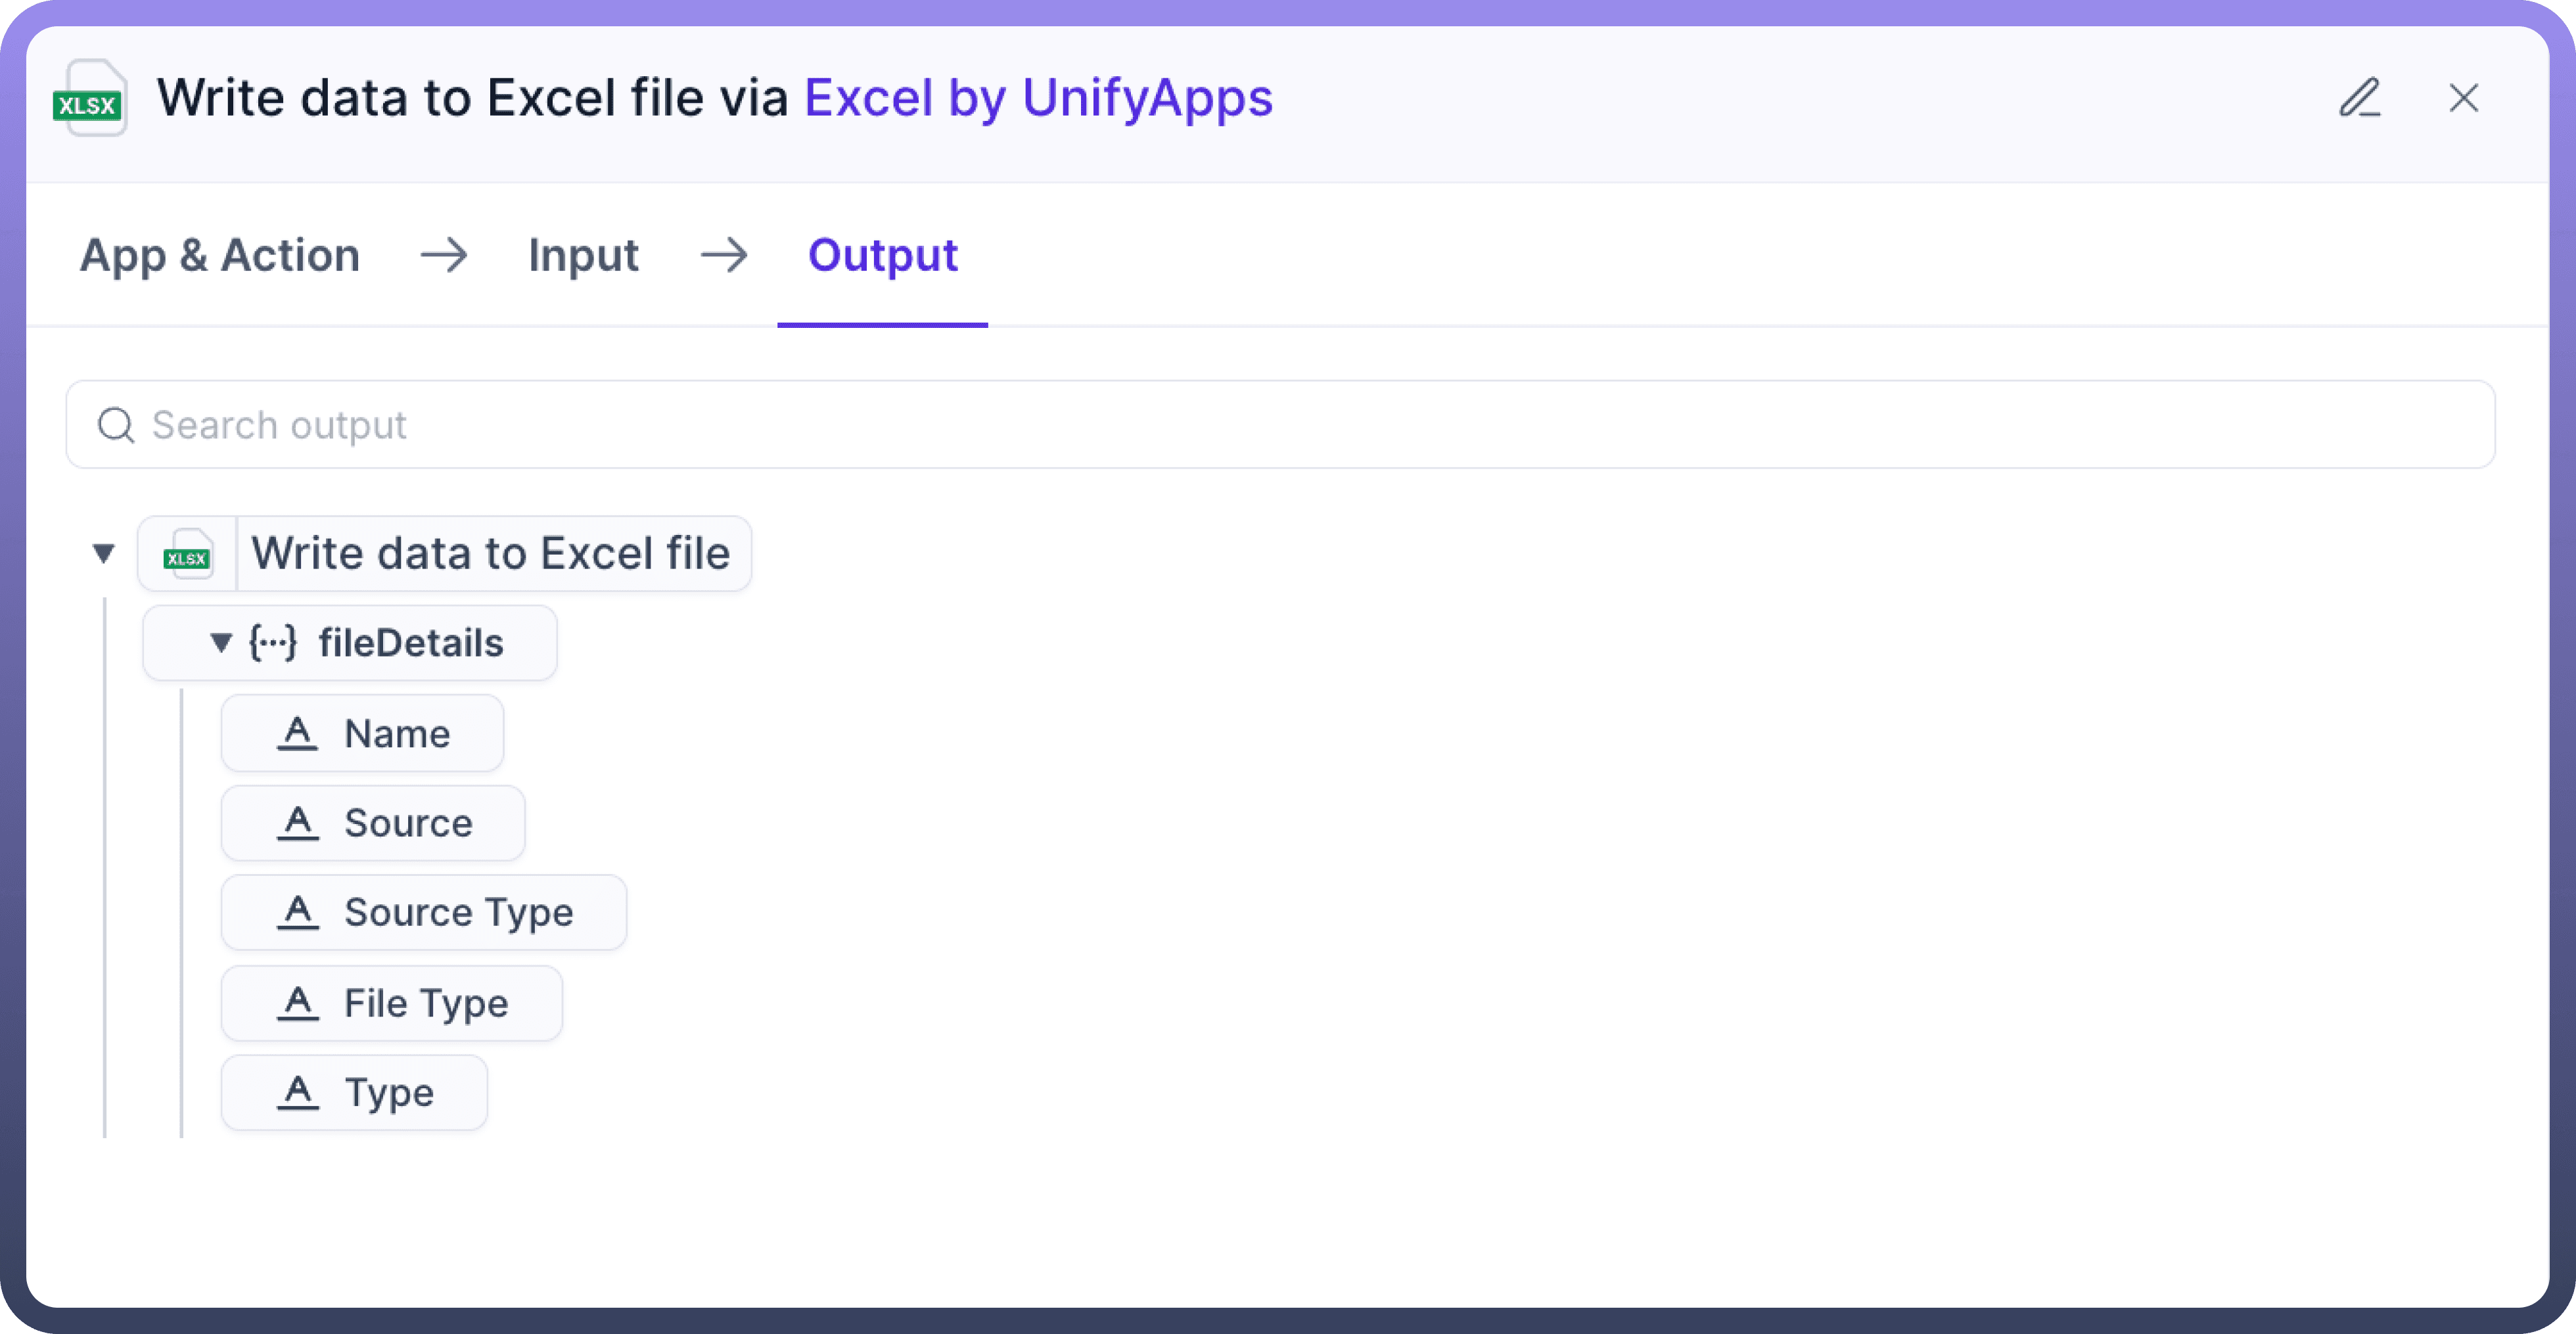Click the pencil edit icon in header
Viewport: 2576px width, 1334px height.
pos(2359,98)
